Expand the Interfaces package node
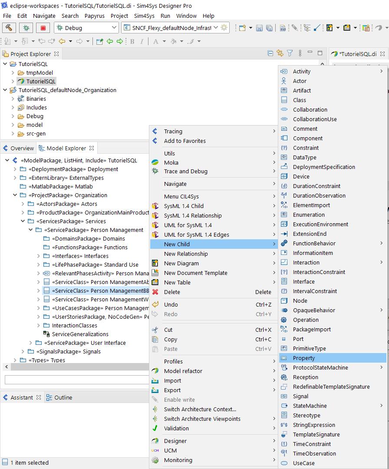This screenshot has width=389, height=469. point(38,256)
